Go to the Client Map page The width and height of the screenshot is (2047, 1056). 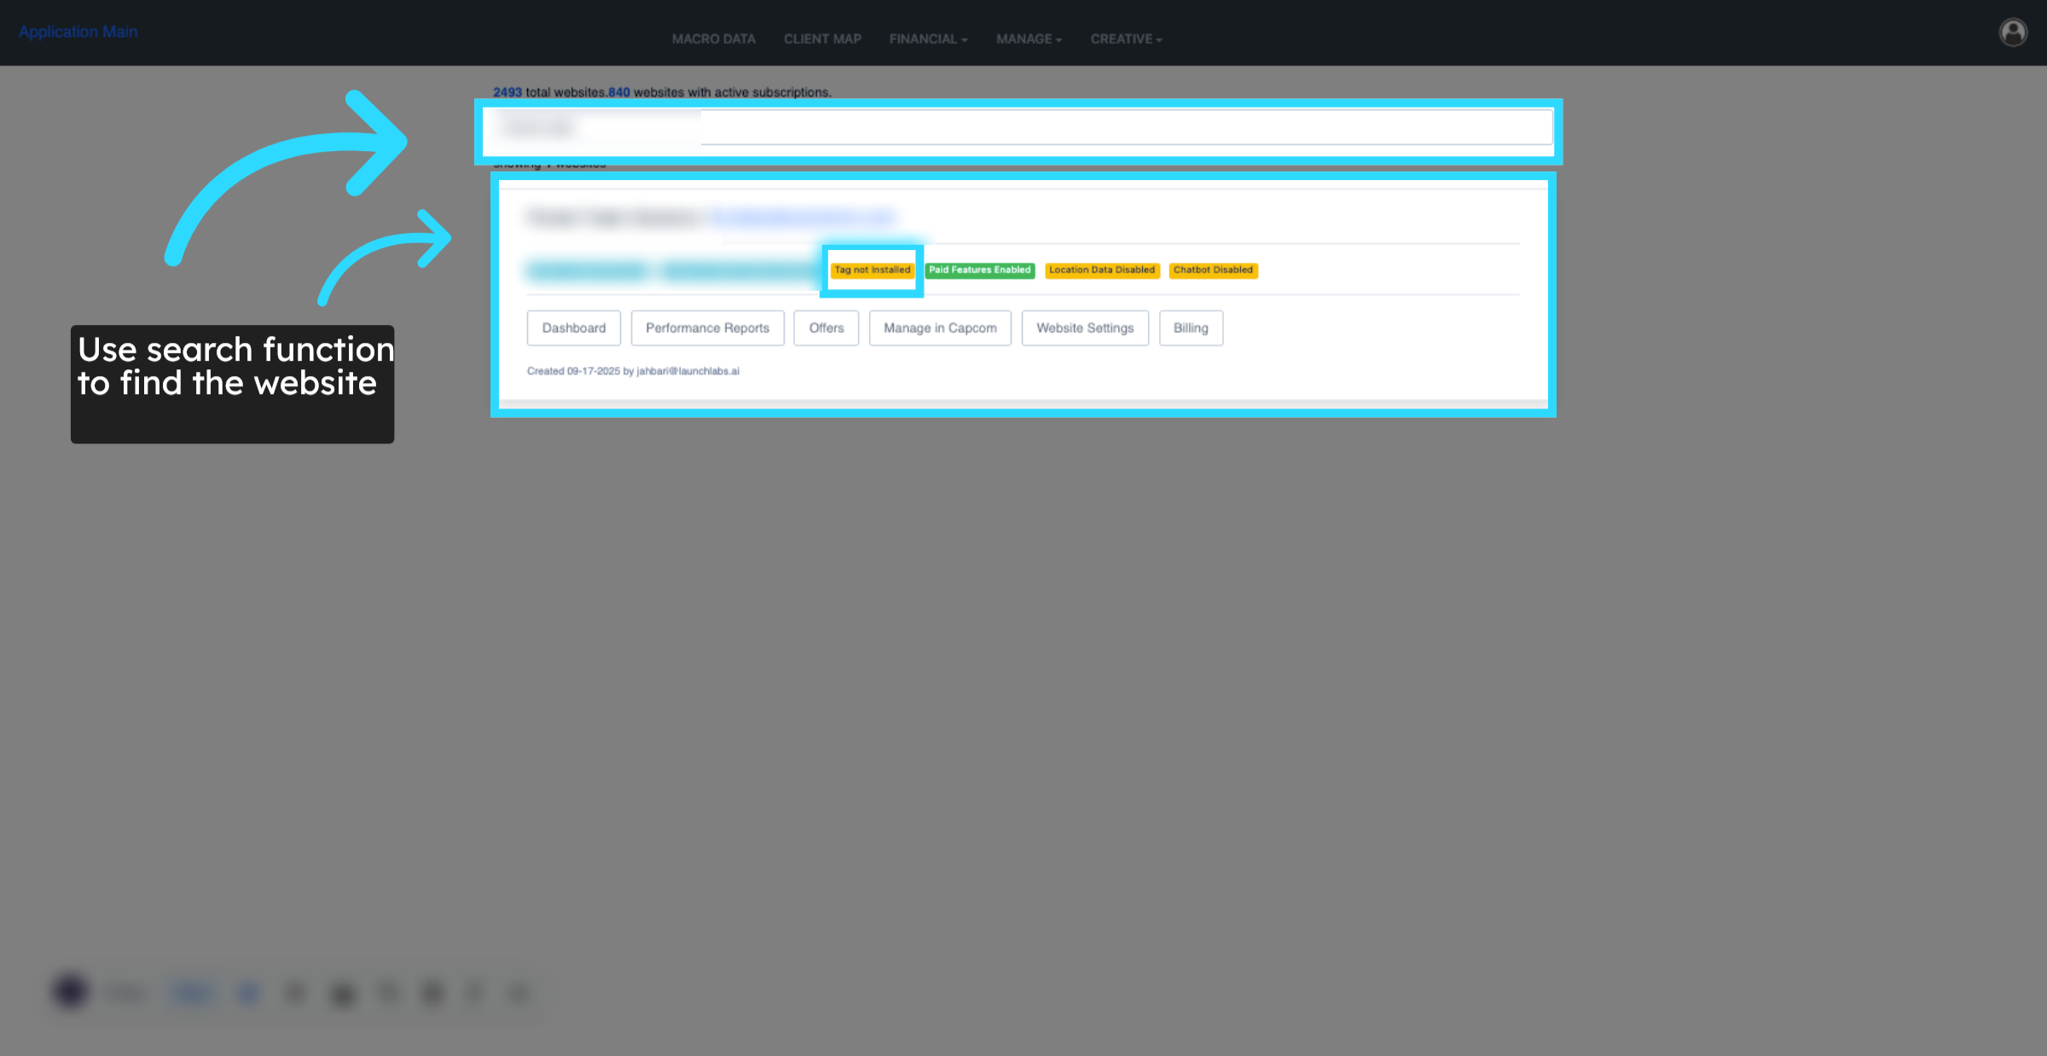[x=822, y=39]
